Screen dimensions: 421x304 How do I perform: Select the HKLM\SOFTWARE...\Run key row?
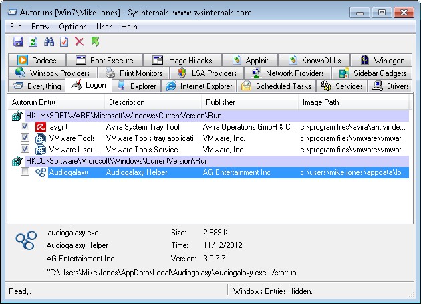click(217, 116)
